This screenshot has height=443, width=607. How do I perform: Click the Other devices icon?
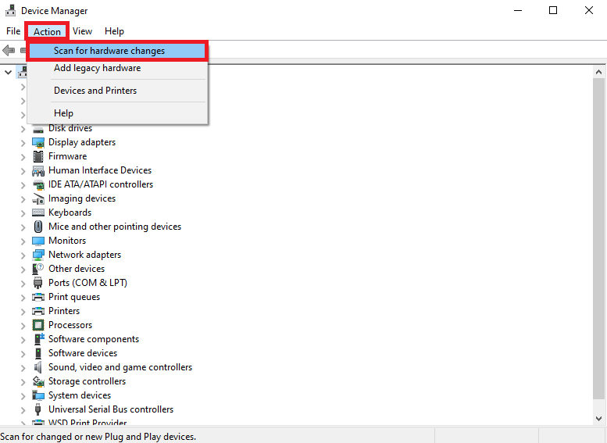click(38, 269)
